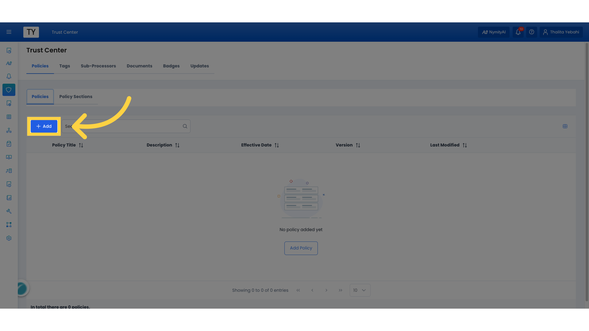589x331 pixels.
Task: Click the highlighted Add button
Action: click(44, 126)
